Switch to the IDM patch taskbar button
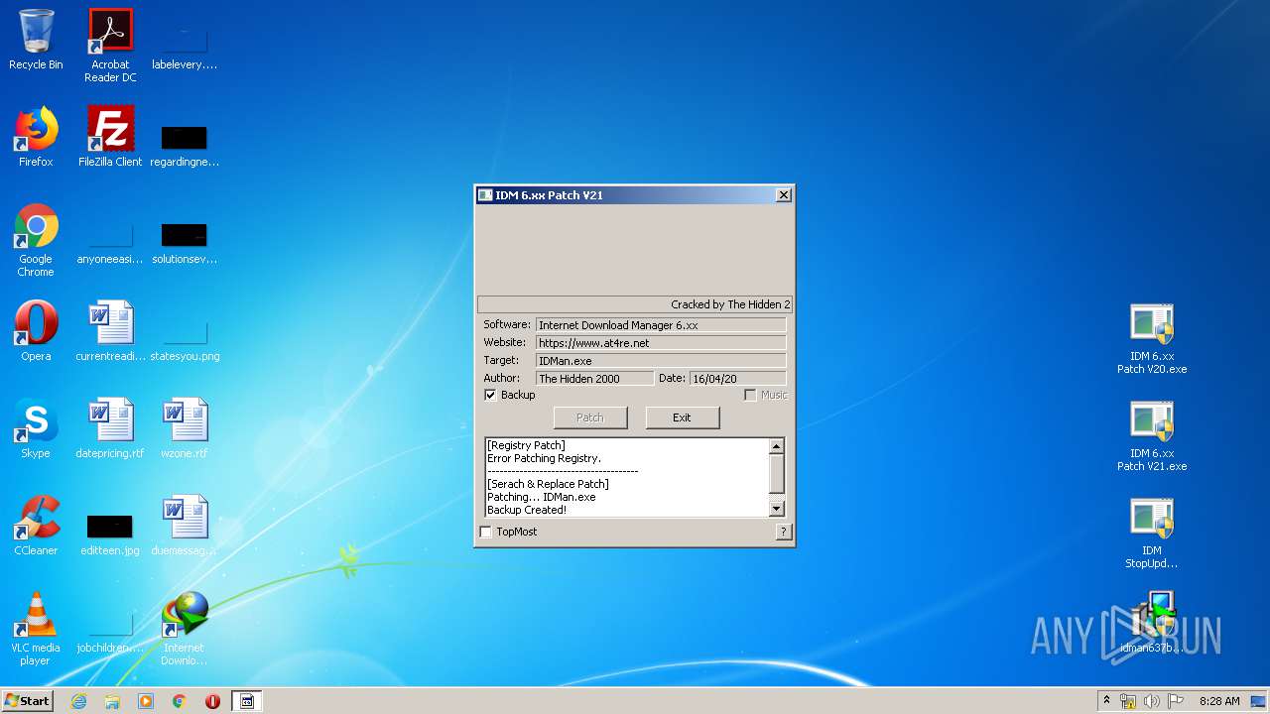1270x714 pixels. tap(247, 701)
